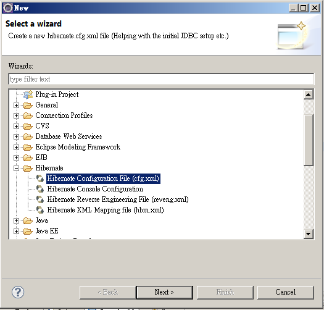Select Hibernate Reverse Engineering File (reveng.xml)
The height and width of the screenshot is (310, 324).
[x=118, y=199]
